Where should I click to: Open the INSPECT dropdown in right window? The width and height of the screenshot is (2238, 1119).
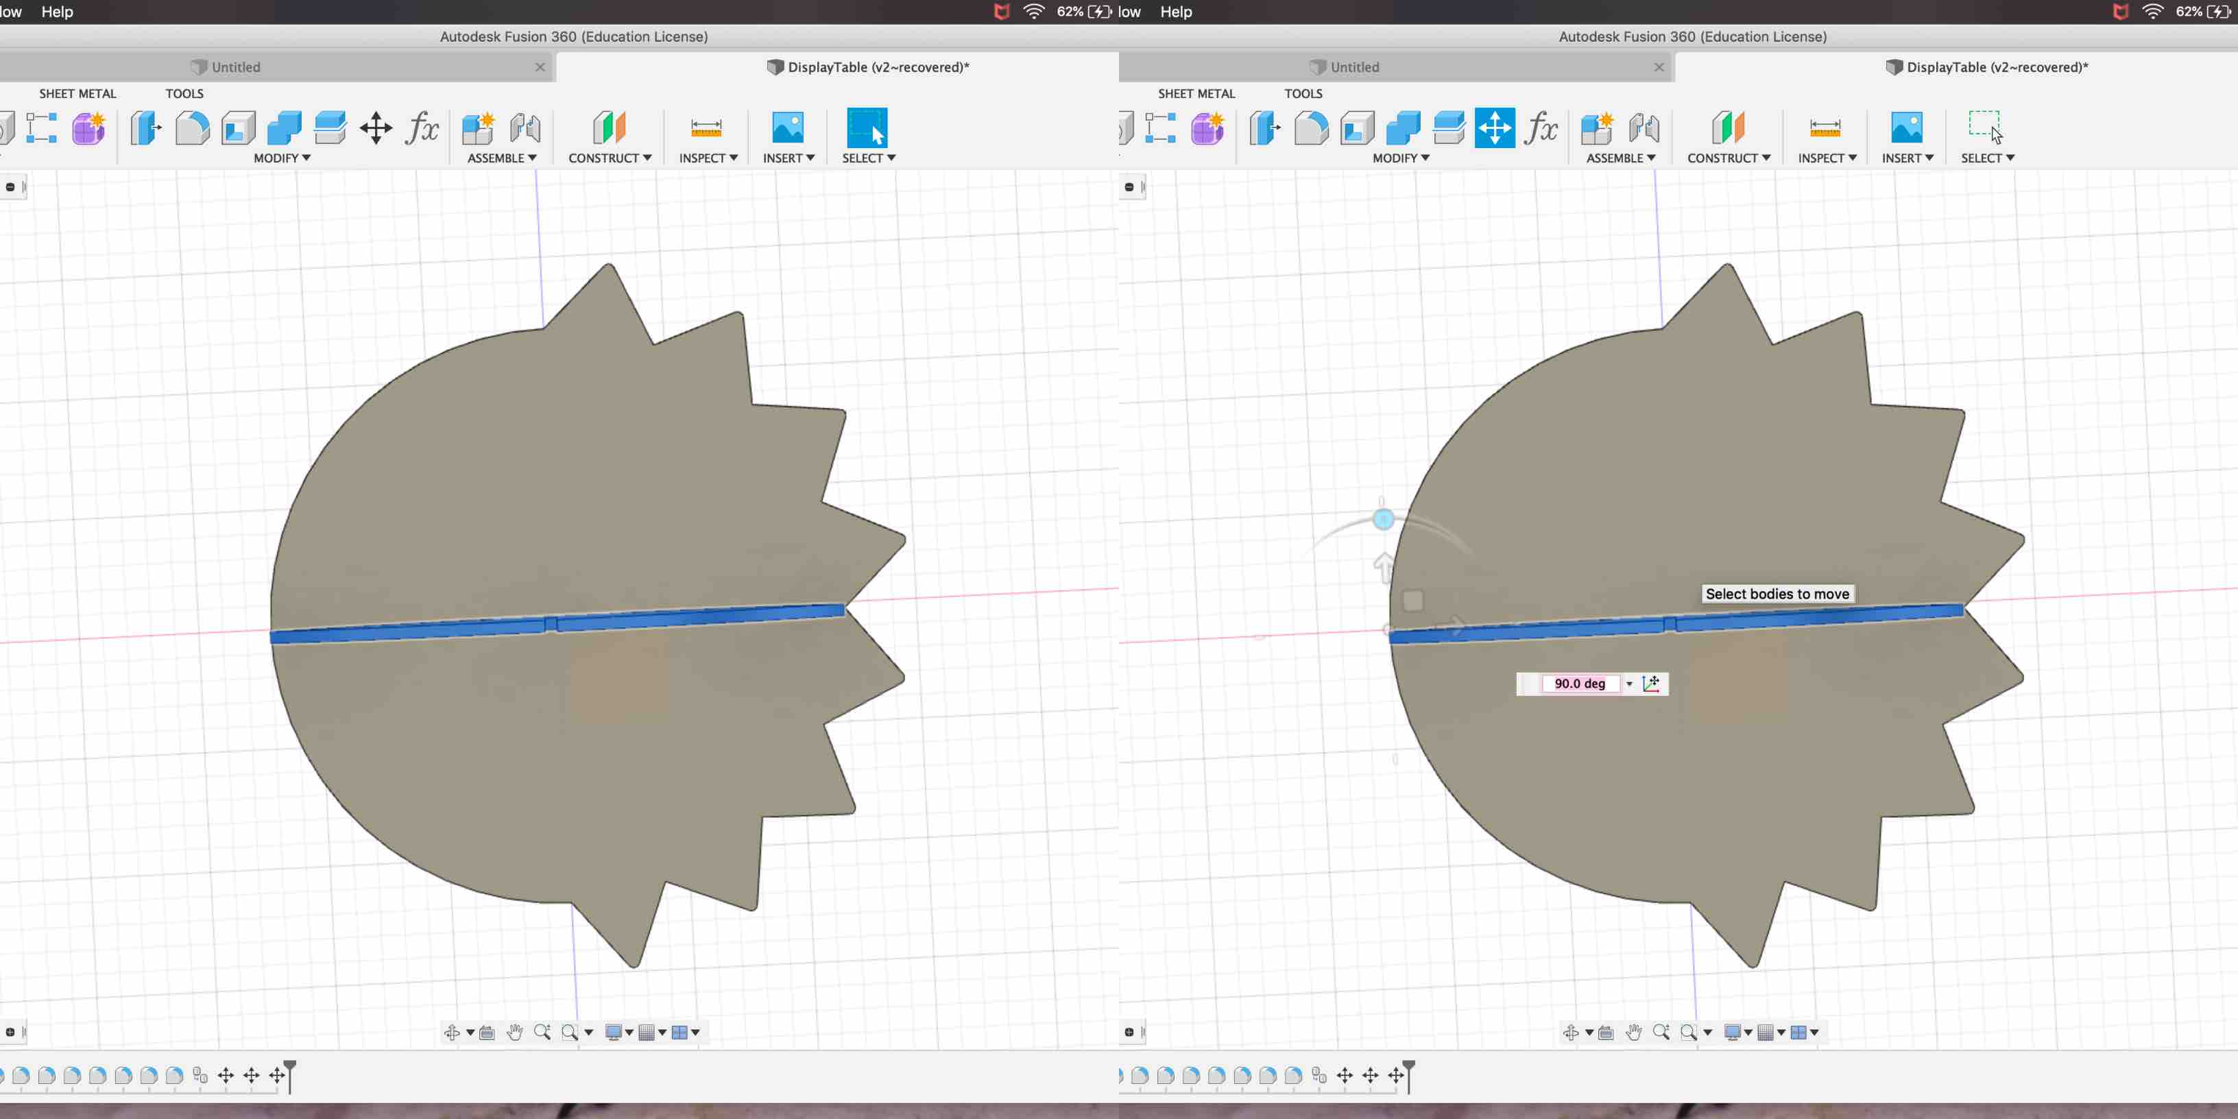[1827, 157]
